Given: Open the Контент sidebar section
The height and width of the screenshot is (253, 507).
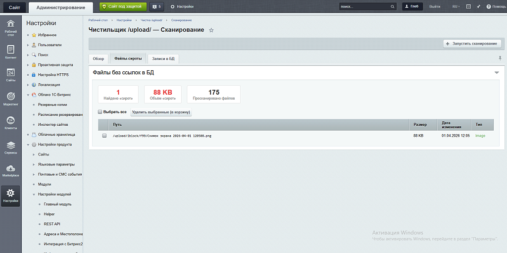Looking at the screenshot, I should pyautogui.click(x=10, y=51).
